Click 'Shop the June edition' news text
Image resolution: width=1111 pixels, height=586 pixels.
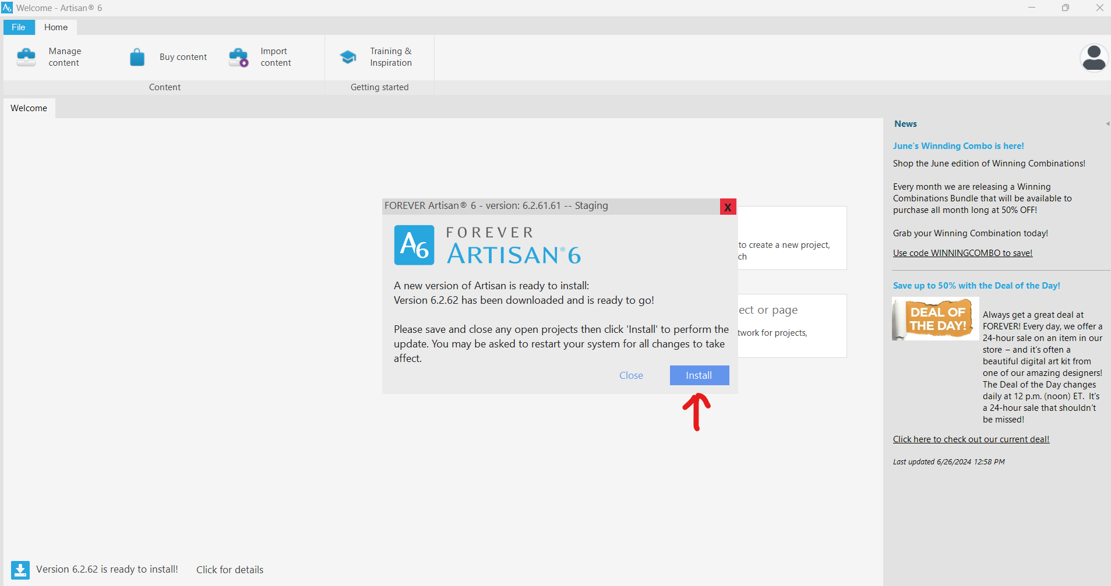(x=989, y=164)
